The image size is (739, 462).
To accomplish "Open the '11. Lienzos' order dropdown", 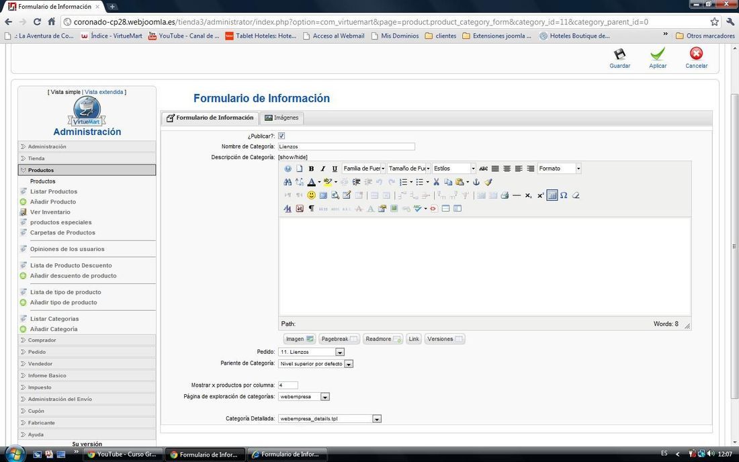I will click(312, 352).
